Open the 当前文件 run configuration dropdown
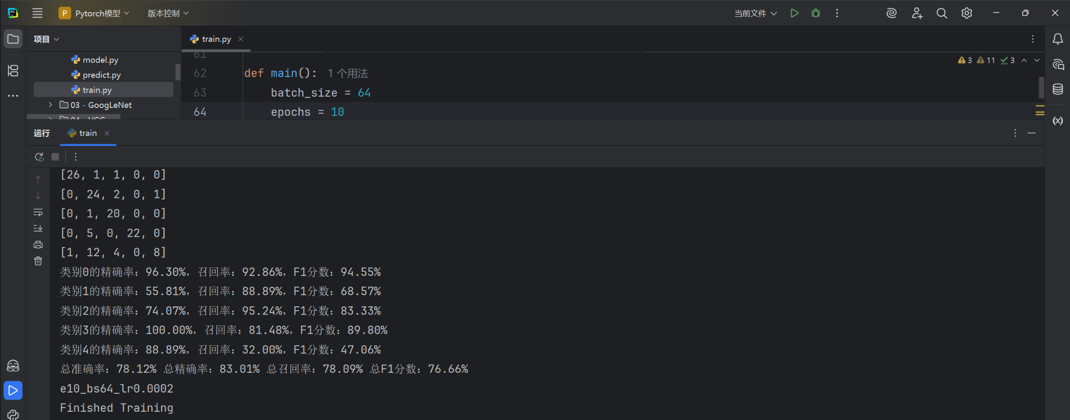The image size is (1070, 420). [x=755, y=13]
